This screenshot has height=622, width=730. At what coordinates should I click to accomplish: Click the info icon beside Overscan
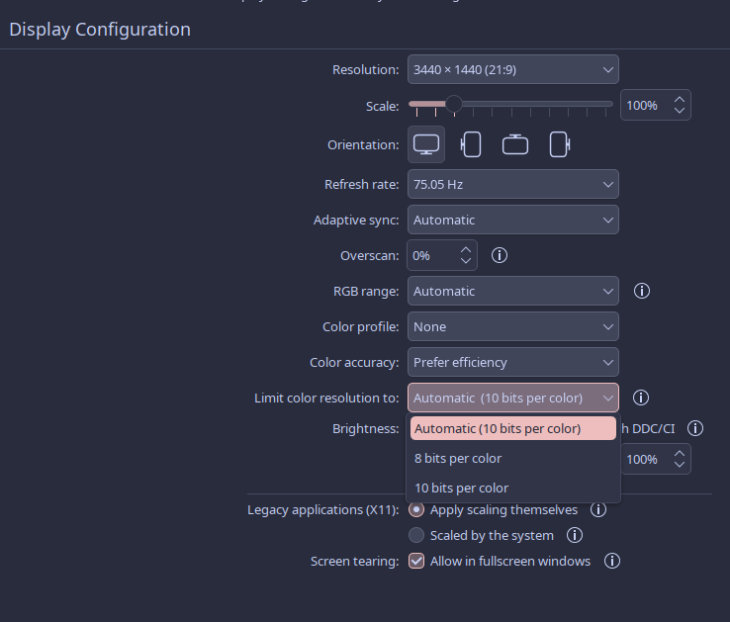click(500, 255)
